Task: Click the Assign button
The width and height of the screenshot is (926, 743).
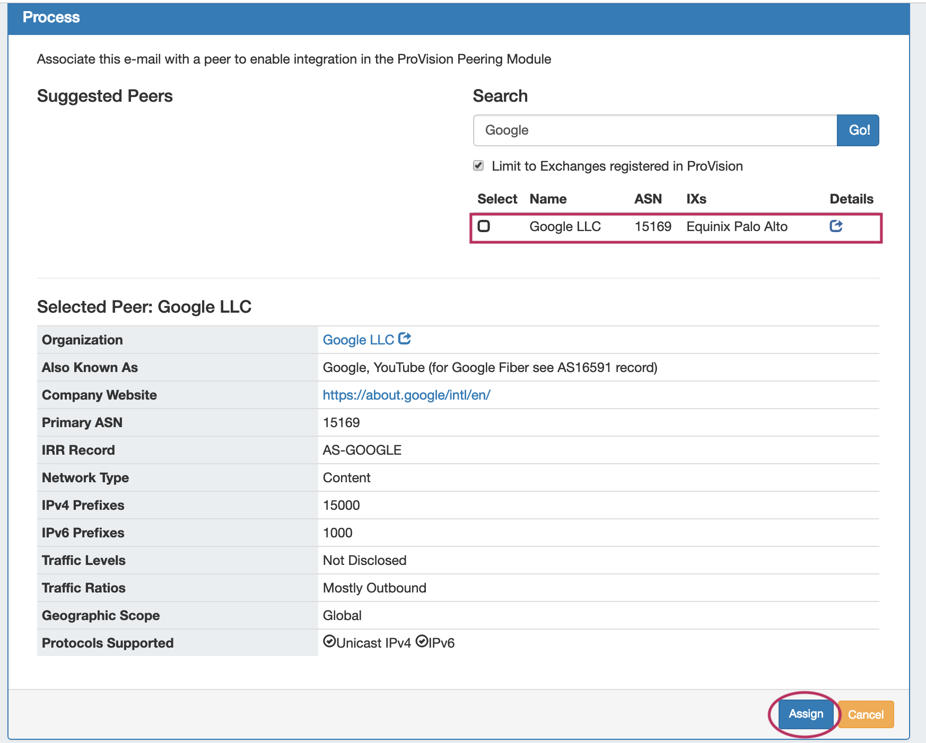Action: [x=805, y=714]
